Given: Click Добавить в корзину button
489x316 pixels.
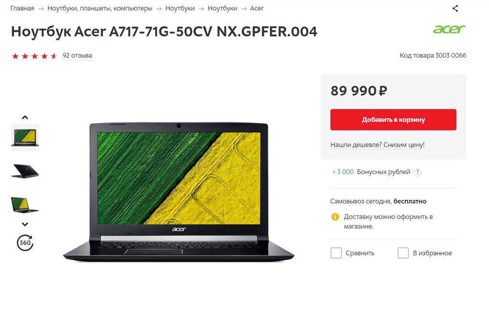Looking at the screenshot, I should click(393, 120).
